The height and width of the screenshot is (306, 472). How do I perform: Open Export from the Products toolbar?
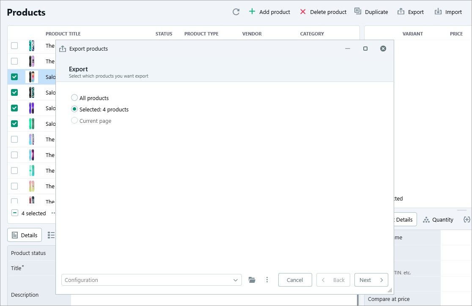coord(411,12)
